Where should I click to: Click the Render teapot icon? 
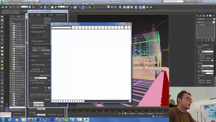point(147,7)
